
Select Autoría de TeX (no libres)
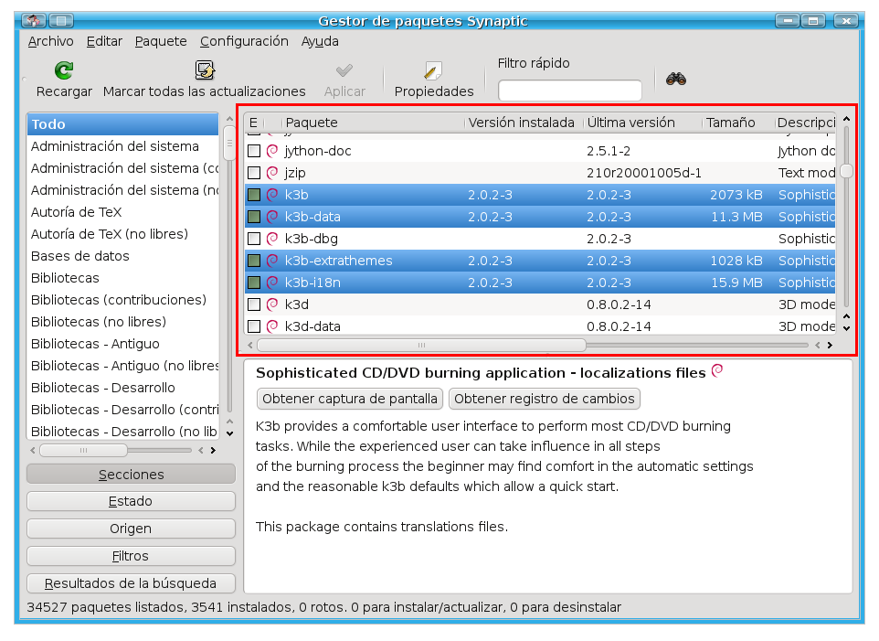click(x=122, y=234)
